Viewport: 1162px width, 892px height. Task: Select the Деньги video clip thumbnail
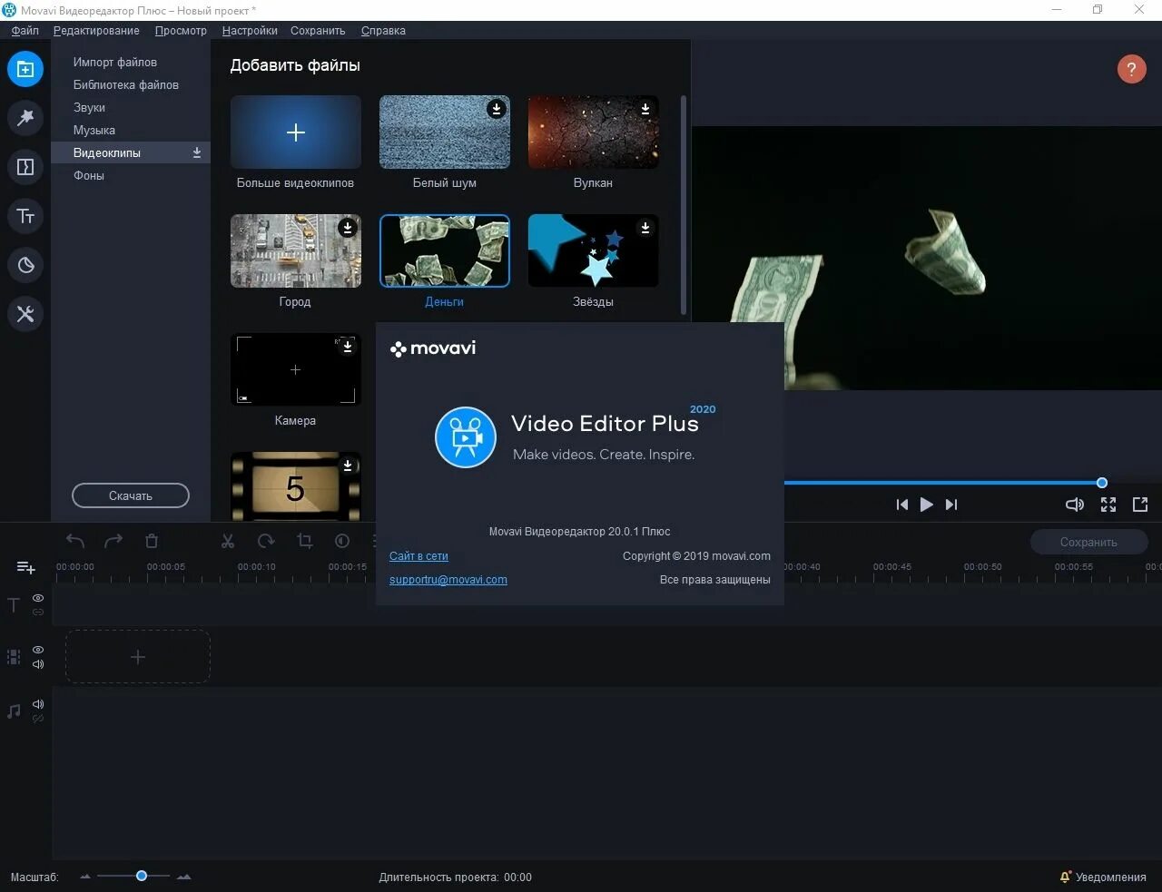click(445, 251)
